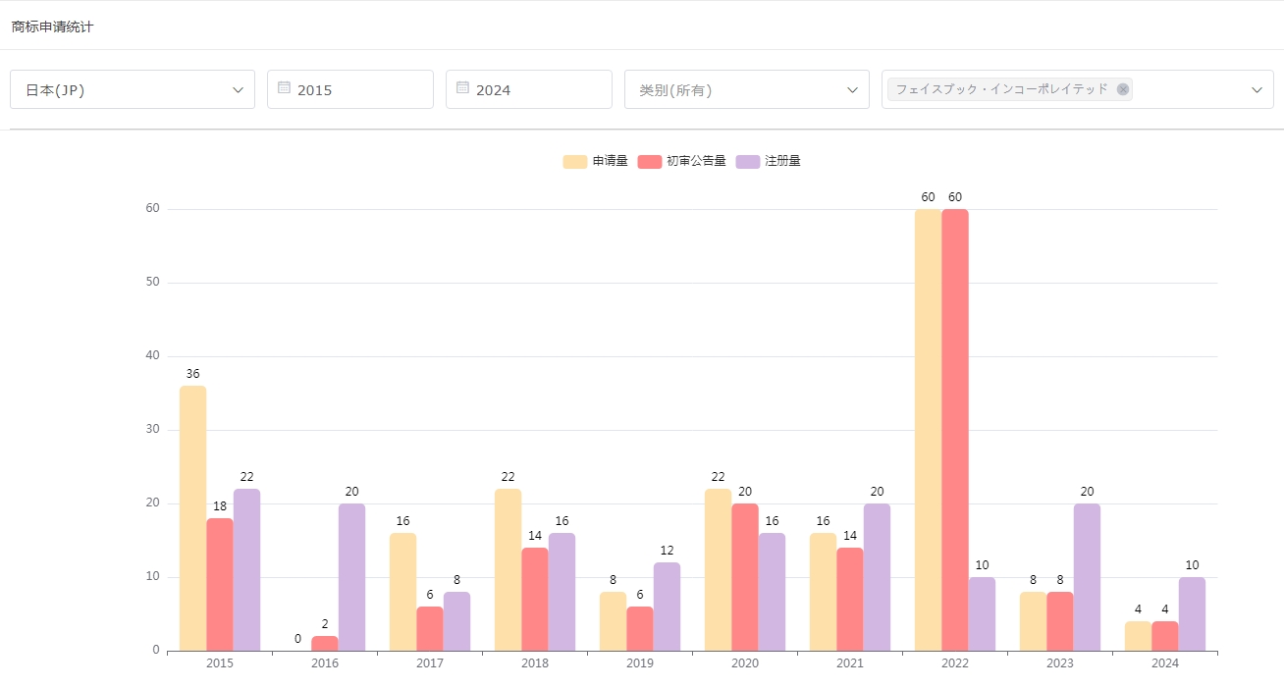Image resolution: width=1284 pixels, height=688 pixels.
Task: Click the 2022 application bar valued 60
Action: click(x=928, y=430)
